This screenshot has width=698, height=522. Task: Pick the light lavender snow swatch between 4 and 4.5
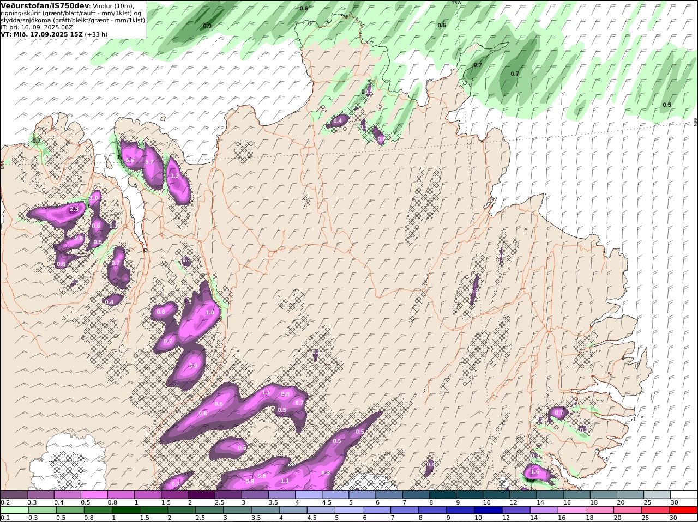[x=309, y=494]
